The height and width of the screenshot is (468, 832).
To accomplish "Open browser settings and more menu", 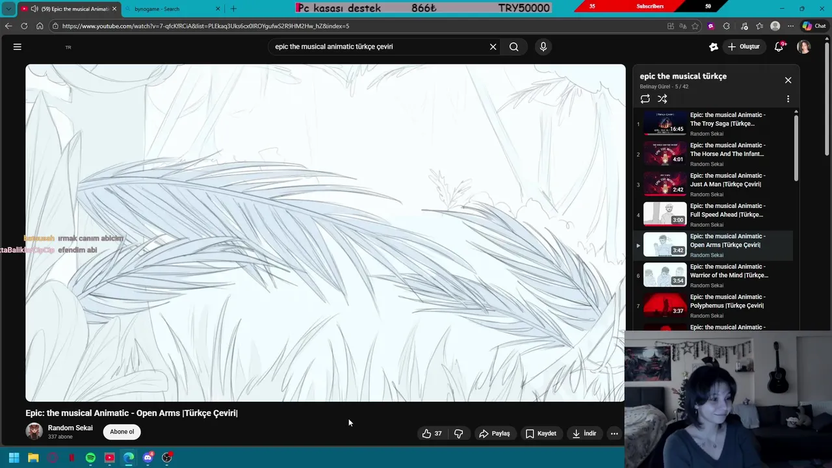I will [790, 26].
